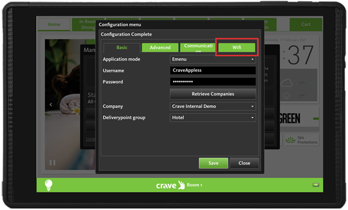The width and height of the screenshot is (348, 210).
Task: Click the Username input field
Action: point(213,70)
